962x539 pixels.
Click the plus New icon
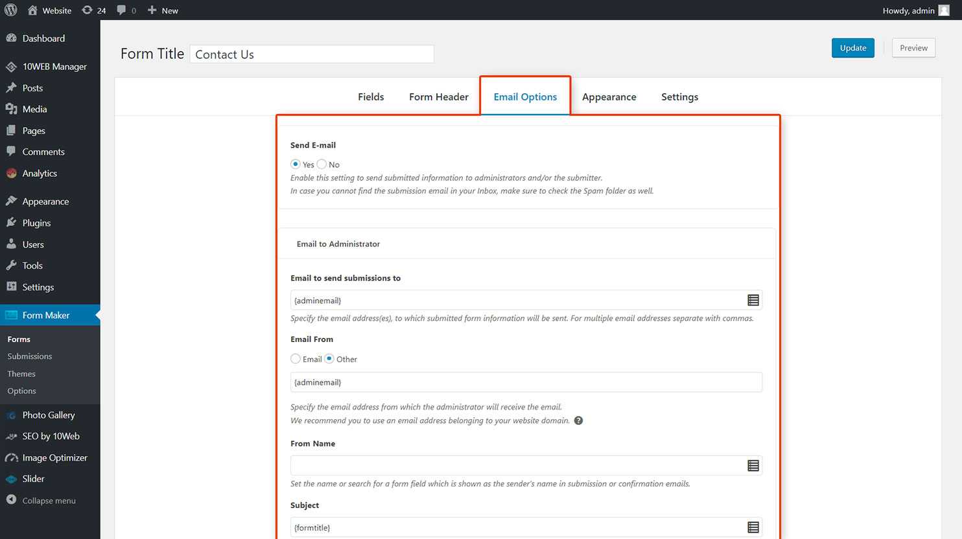152,10
